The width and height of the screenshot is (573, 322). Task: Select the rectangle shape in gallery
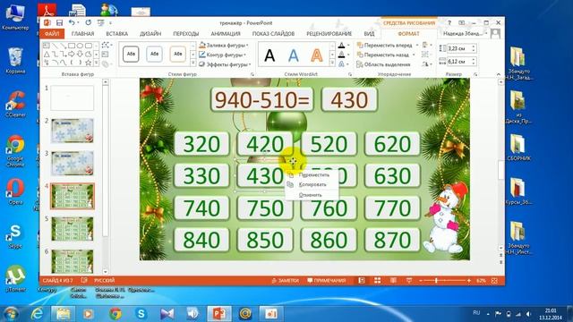click(72, 46)
